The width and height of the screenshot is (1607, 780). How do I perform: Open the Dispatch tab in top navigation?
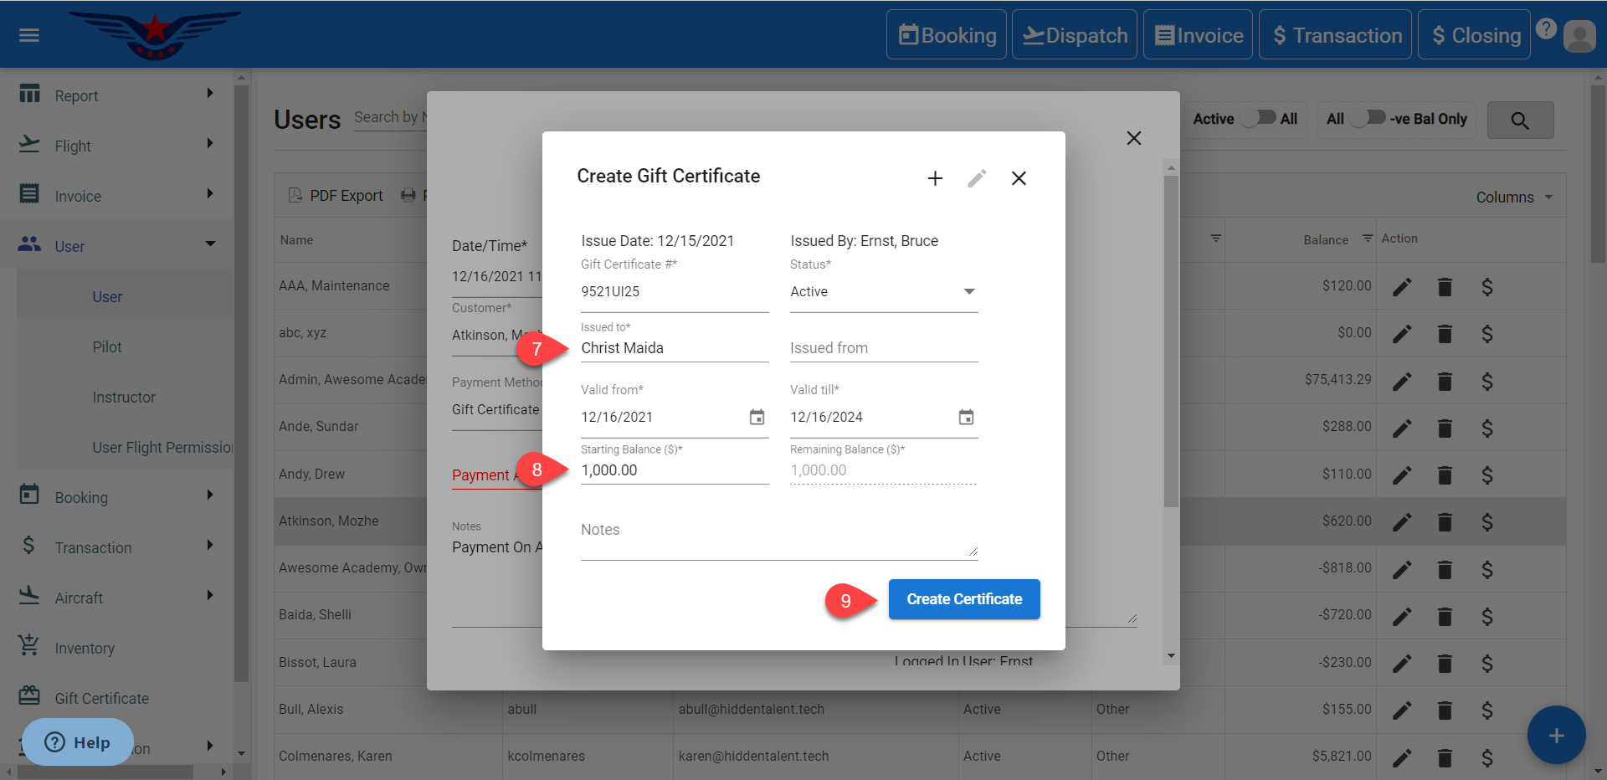(1074, 35)
